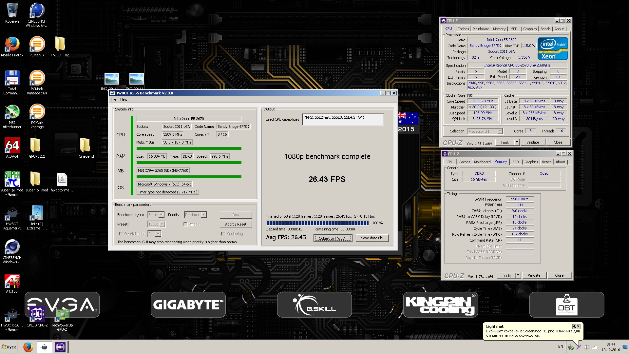
Task: Launch the CPUID CPU-Z desktop shortcut
Action: point(37,317)
